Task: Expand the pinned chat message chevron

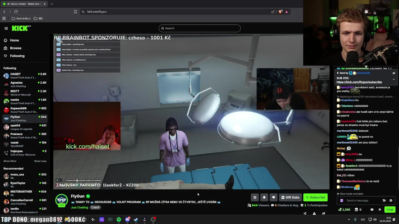Action: [394, 79]
